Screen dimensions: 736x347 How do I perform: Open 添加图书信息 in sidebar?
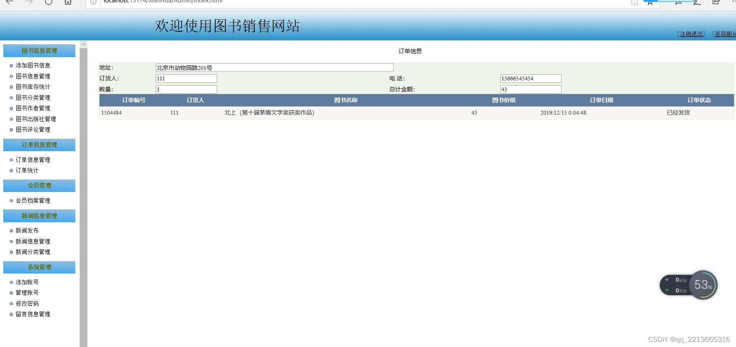33,65
